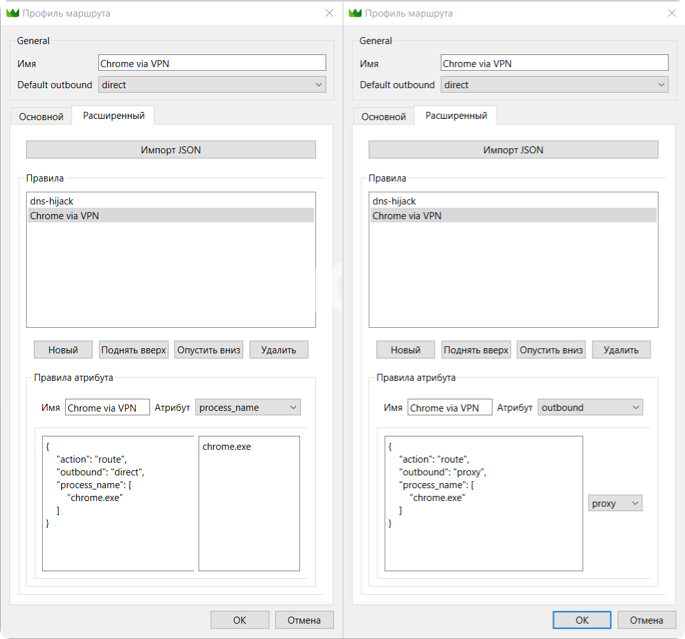
Task: Click Новый button in the left window
Action: point(63,350)
